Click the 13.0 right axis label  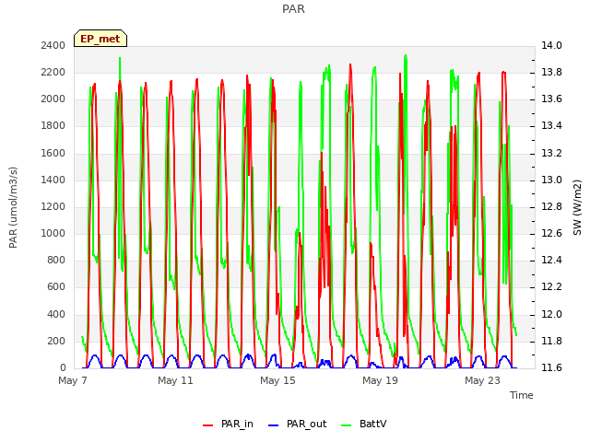coord(551,180)
